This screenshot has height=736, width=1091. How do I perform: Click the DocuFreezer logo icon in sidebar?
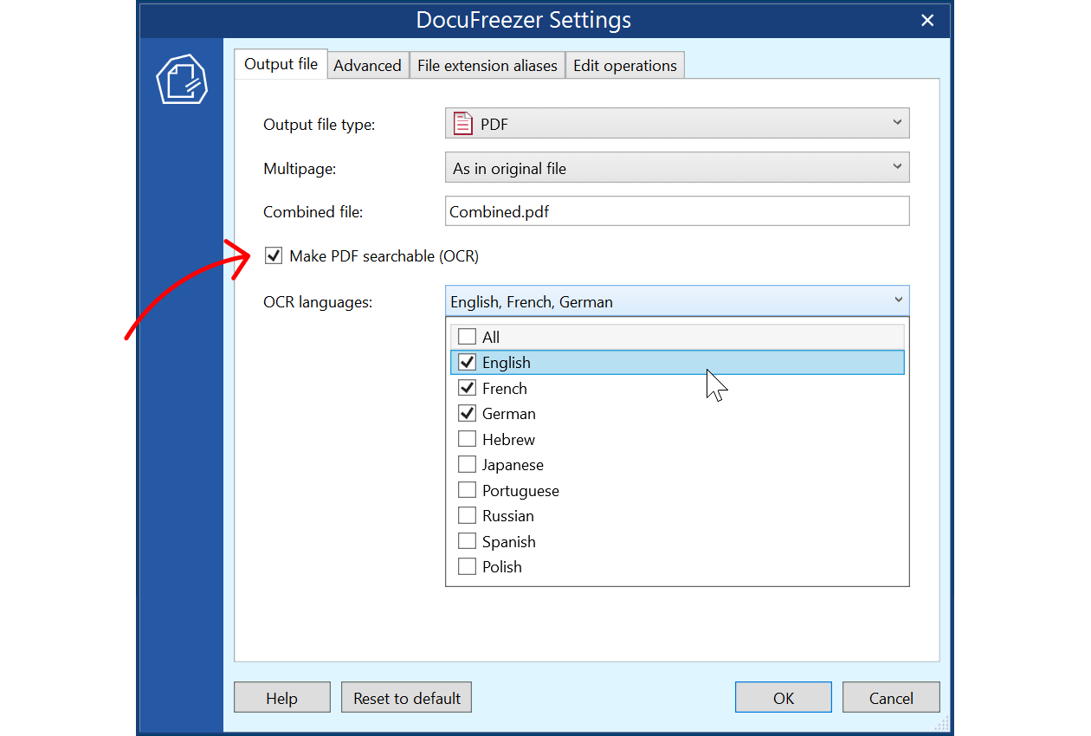[182, 80]
